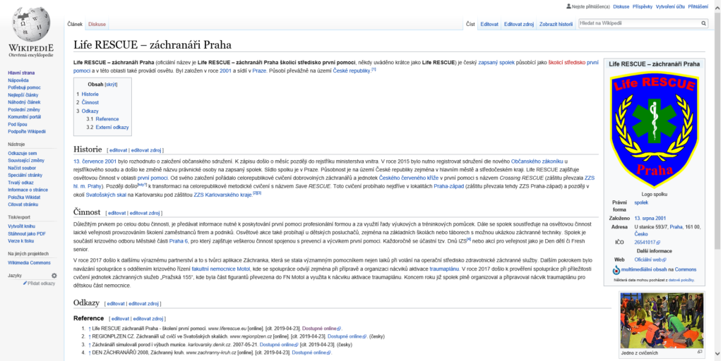The height and width of the screenshot is (361, 723).
Task: Open Potřebuji pomoc in the sidebar
Action: coord(25,87)
